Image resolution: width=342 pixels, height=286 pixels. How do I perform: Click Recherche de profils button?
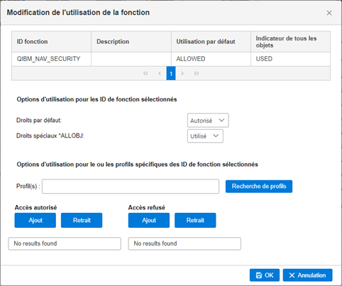(x=259, y=187)
